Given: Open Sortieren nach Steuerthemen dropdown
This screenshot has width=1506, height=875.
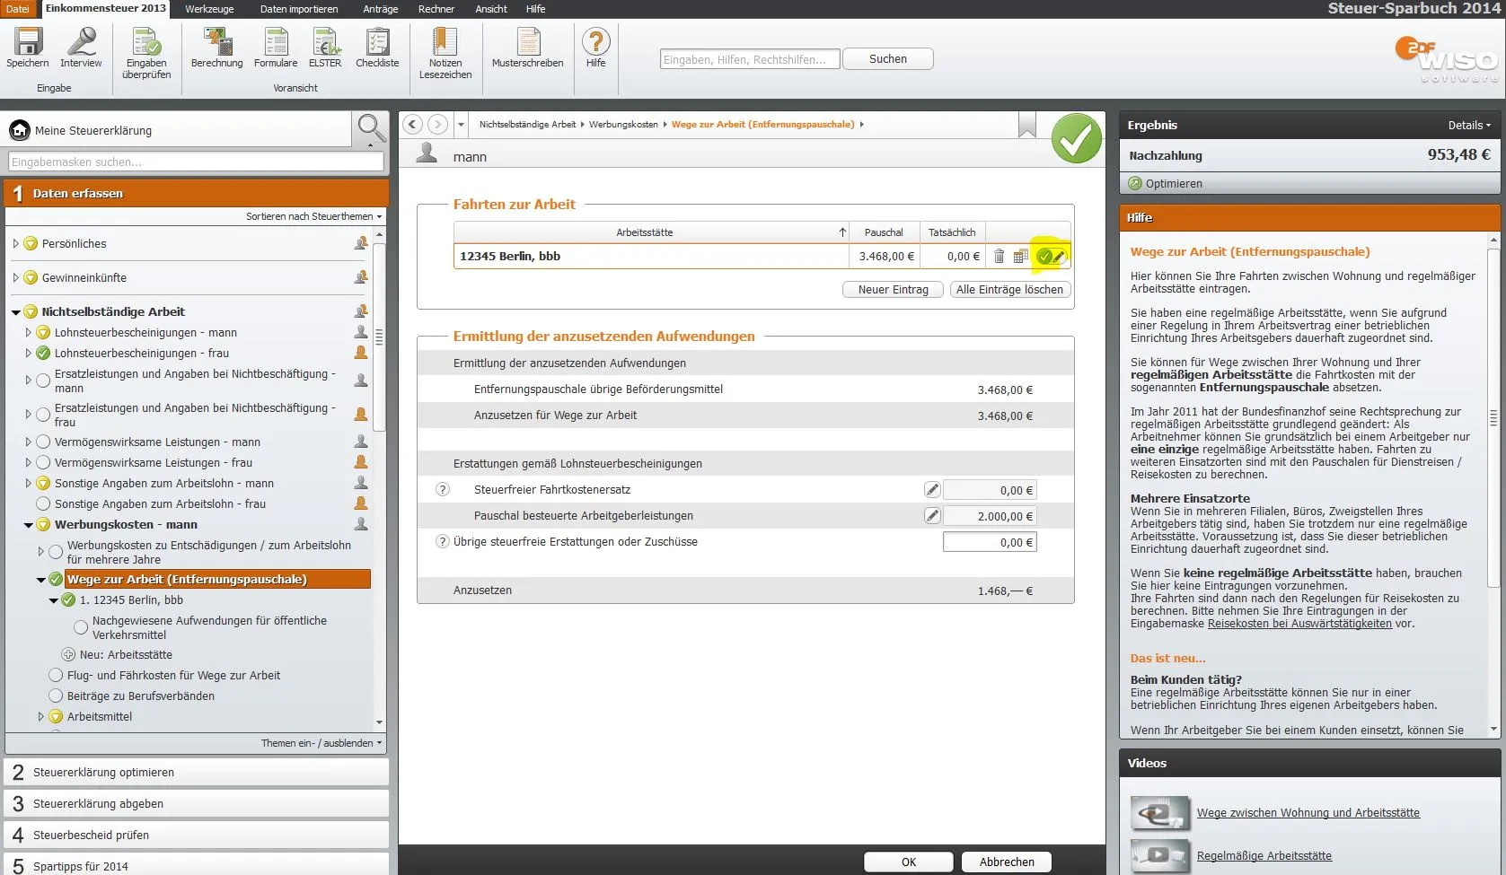Looking at the screenshot, I should coord(313,216).
